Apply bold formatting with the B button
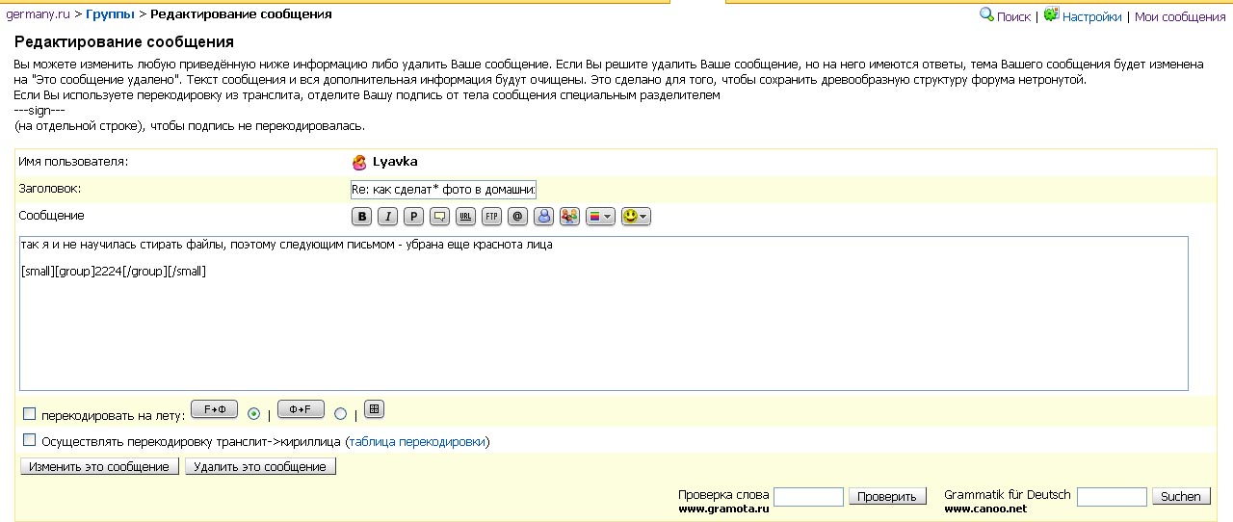 pos(361,217)
